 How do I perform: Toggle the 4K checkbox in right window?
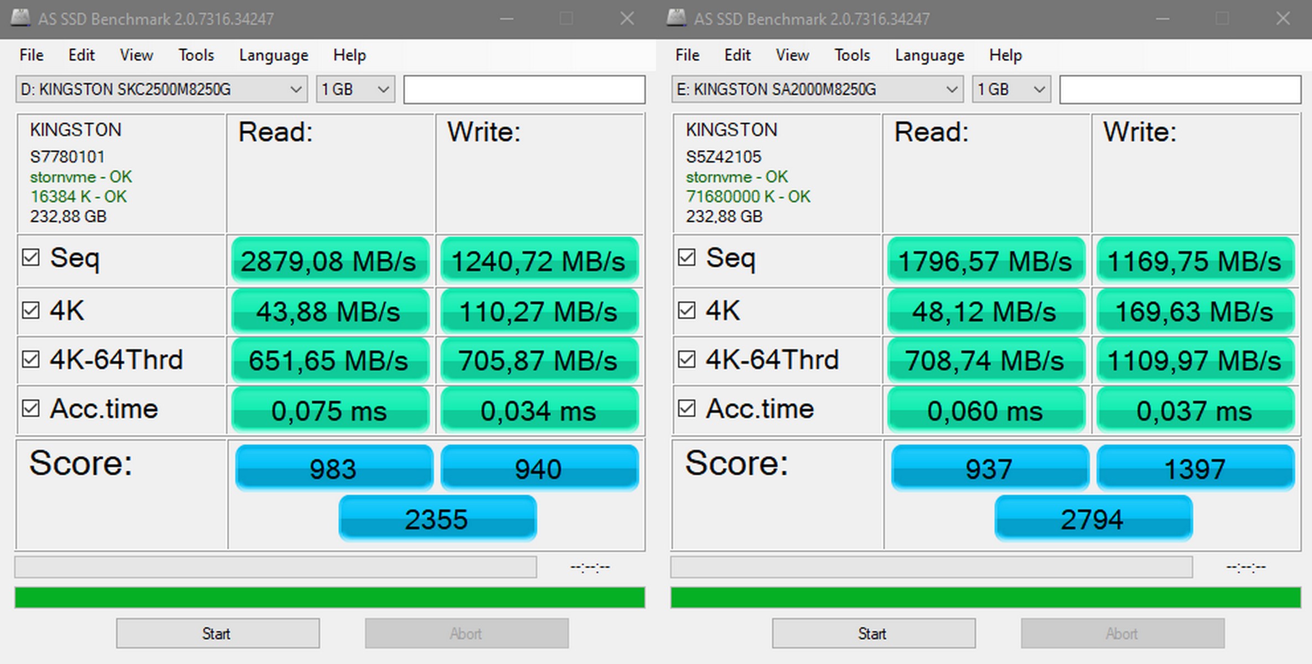coord(687,310)
